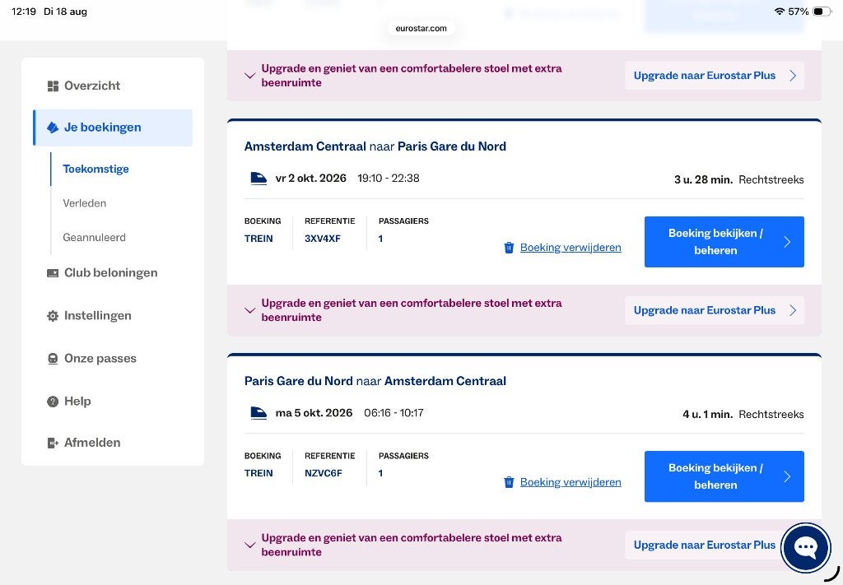Open Club beloningen menu item
The image size is (843, 585).
(113, 273)
